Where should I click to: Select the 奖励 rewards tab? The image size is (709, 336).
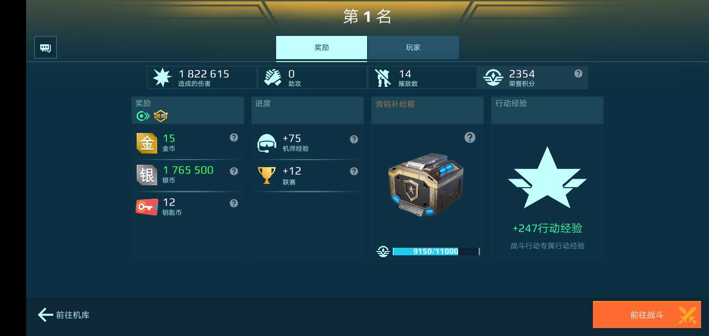[321, 48]
